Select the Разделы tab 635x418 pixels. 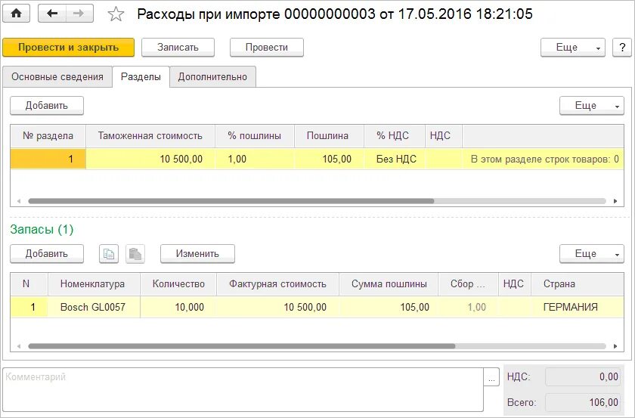(141, 77)
